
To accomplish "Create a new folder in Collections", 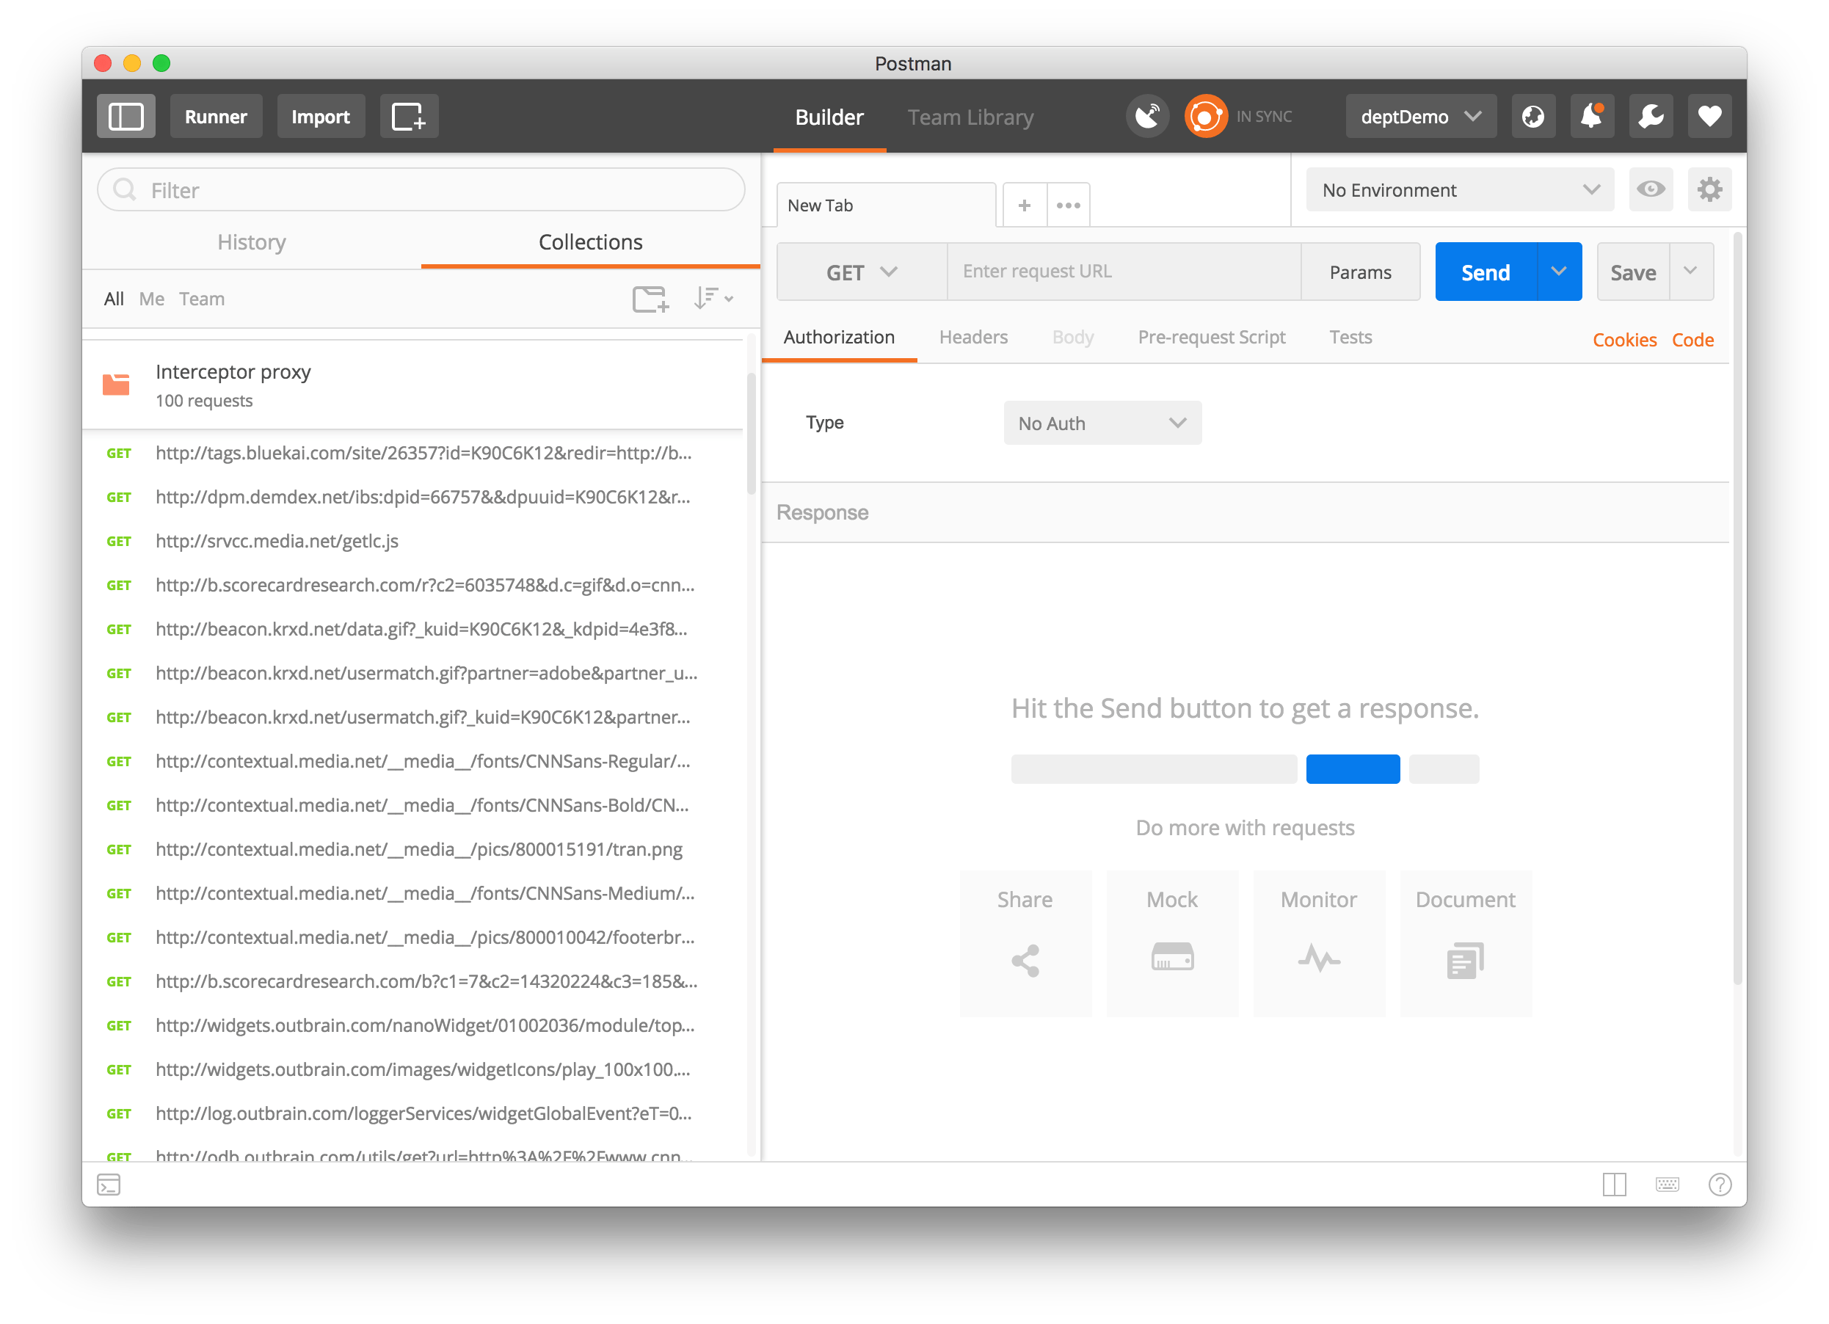I will [650, 299].
